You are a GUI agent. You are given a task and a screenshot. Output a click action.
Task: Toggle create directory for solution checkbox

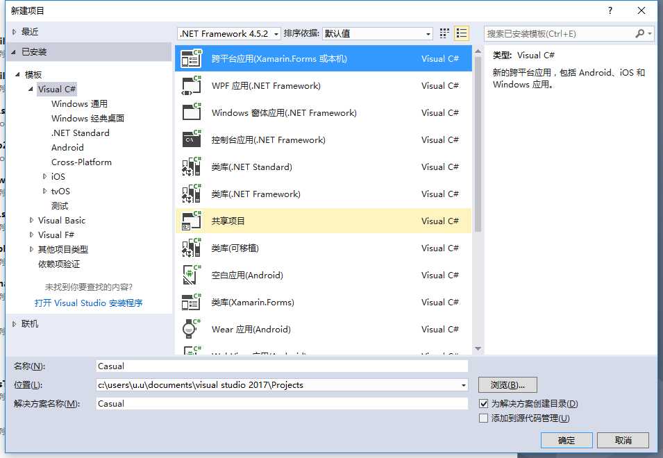[x=484, y=403]
